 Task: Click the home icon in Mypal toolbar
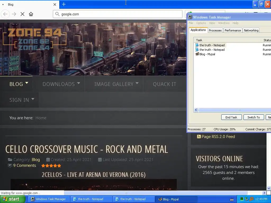(x=31, y=14)
